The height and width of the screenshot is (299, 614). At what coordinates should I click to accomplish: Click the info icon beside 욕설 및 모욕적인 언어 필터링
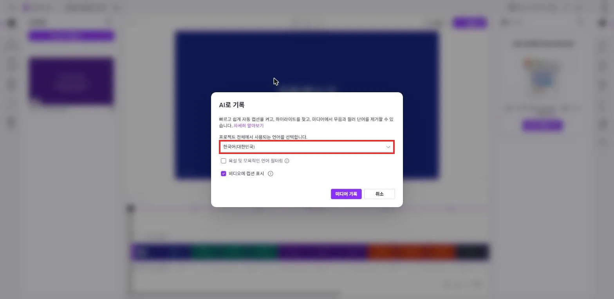click(287, 161)
